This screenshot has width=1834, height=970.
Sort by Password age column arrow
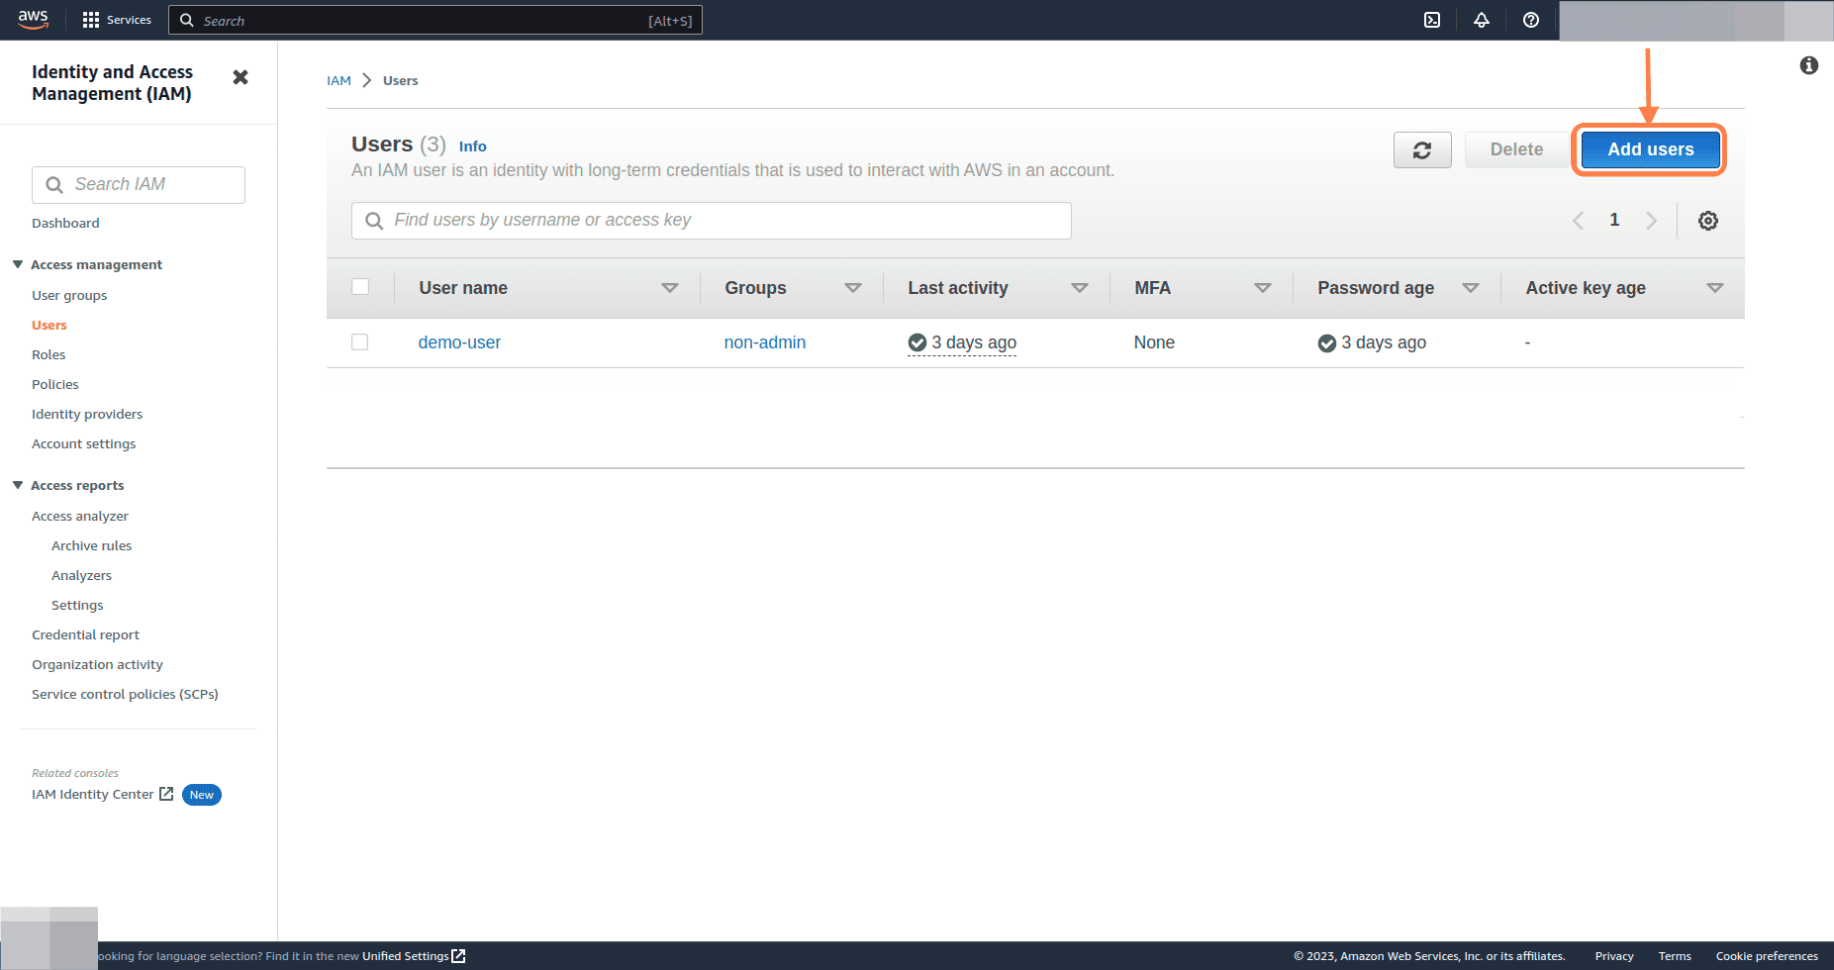[1471, 288]
